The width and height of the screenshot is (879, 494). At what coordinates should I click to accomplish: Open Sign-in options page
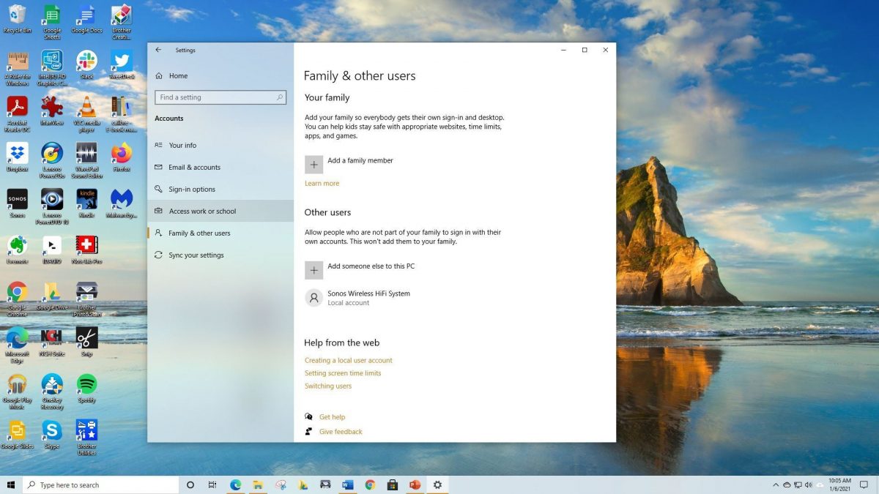[x=192, y=190]
